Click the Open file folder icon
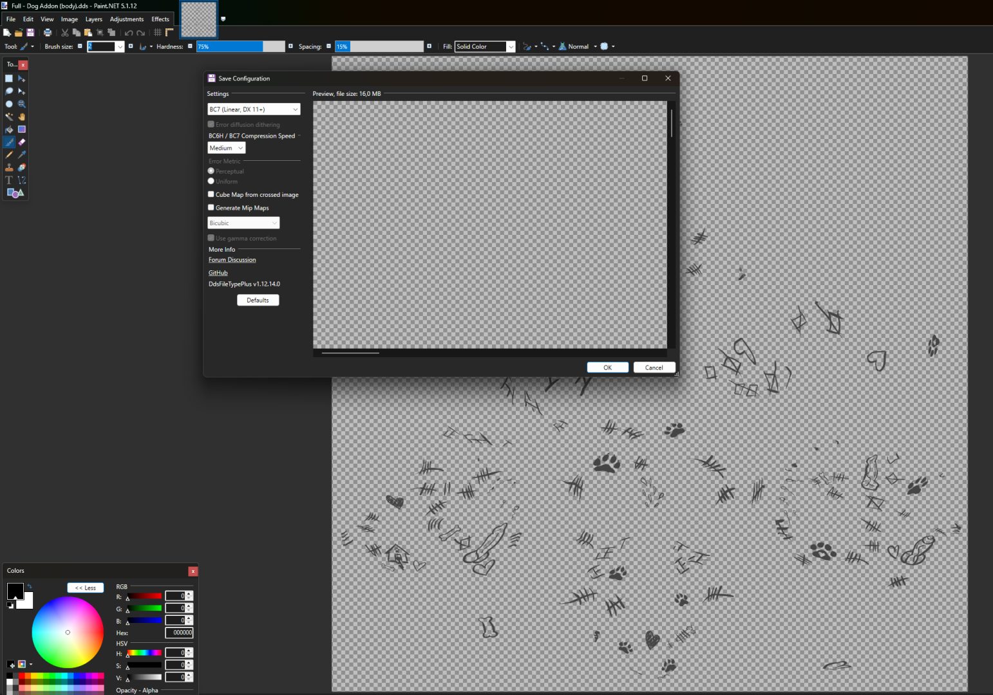This screenshot has width=993, height=695. click(19, 32)
